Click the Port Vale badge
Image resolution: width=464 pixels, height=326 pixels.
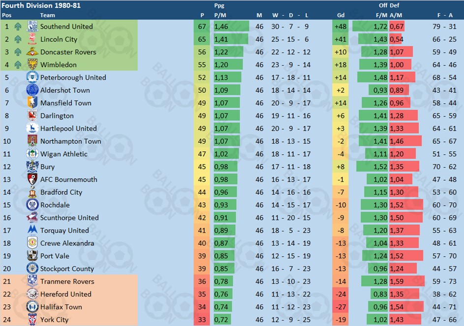[32, 255]
